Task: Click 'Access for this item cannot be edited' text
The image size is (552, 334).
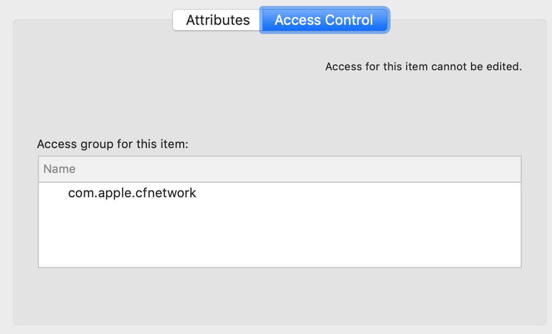Action: pyautogui.click(x=423, y=67)
